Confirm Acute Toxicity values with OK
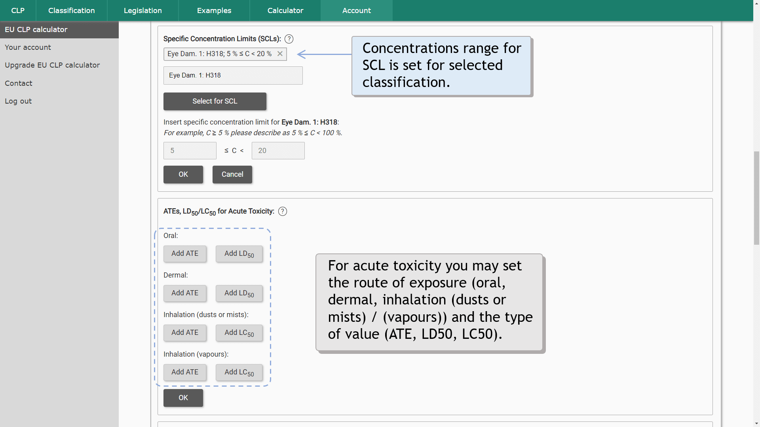Screen dimensions: 760x427 [x=183, y=398]
